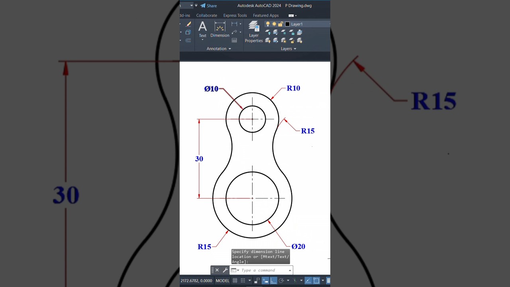510x287 pixels.
Task: Open Linear dimension type dropdown arrow
Action: [240, 24]
